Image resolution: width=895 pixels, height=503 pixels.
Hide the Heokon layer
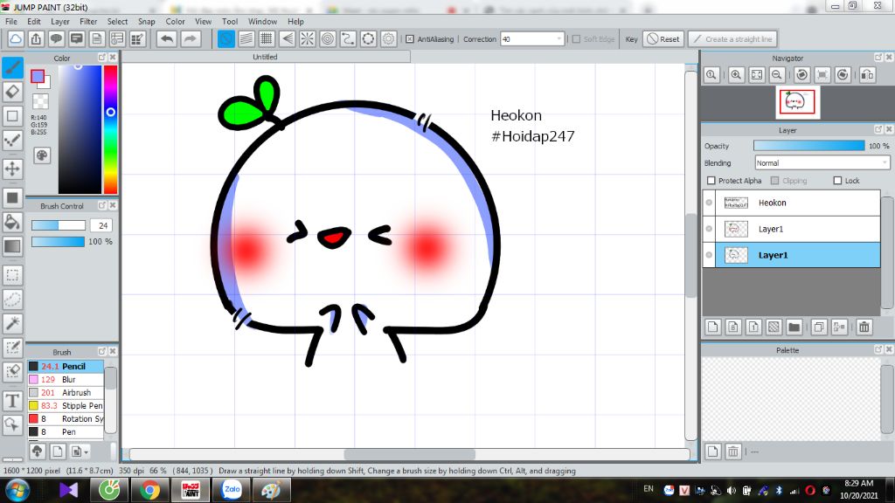pyautogui.click(x=709, y=203)
